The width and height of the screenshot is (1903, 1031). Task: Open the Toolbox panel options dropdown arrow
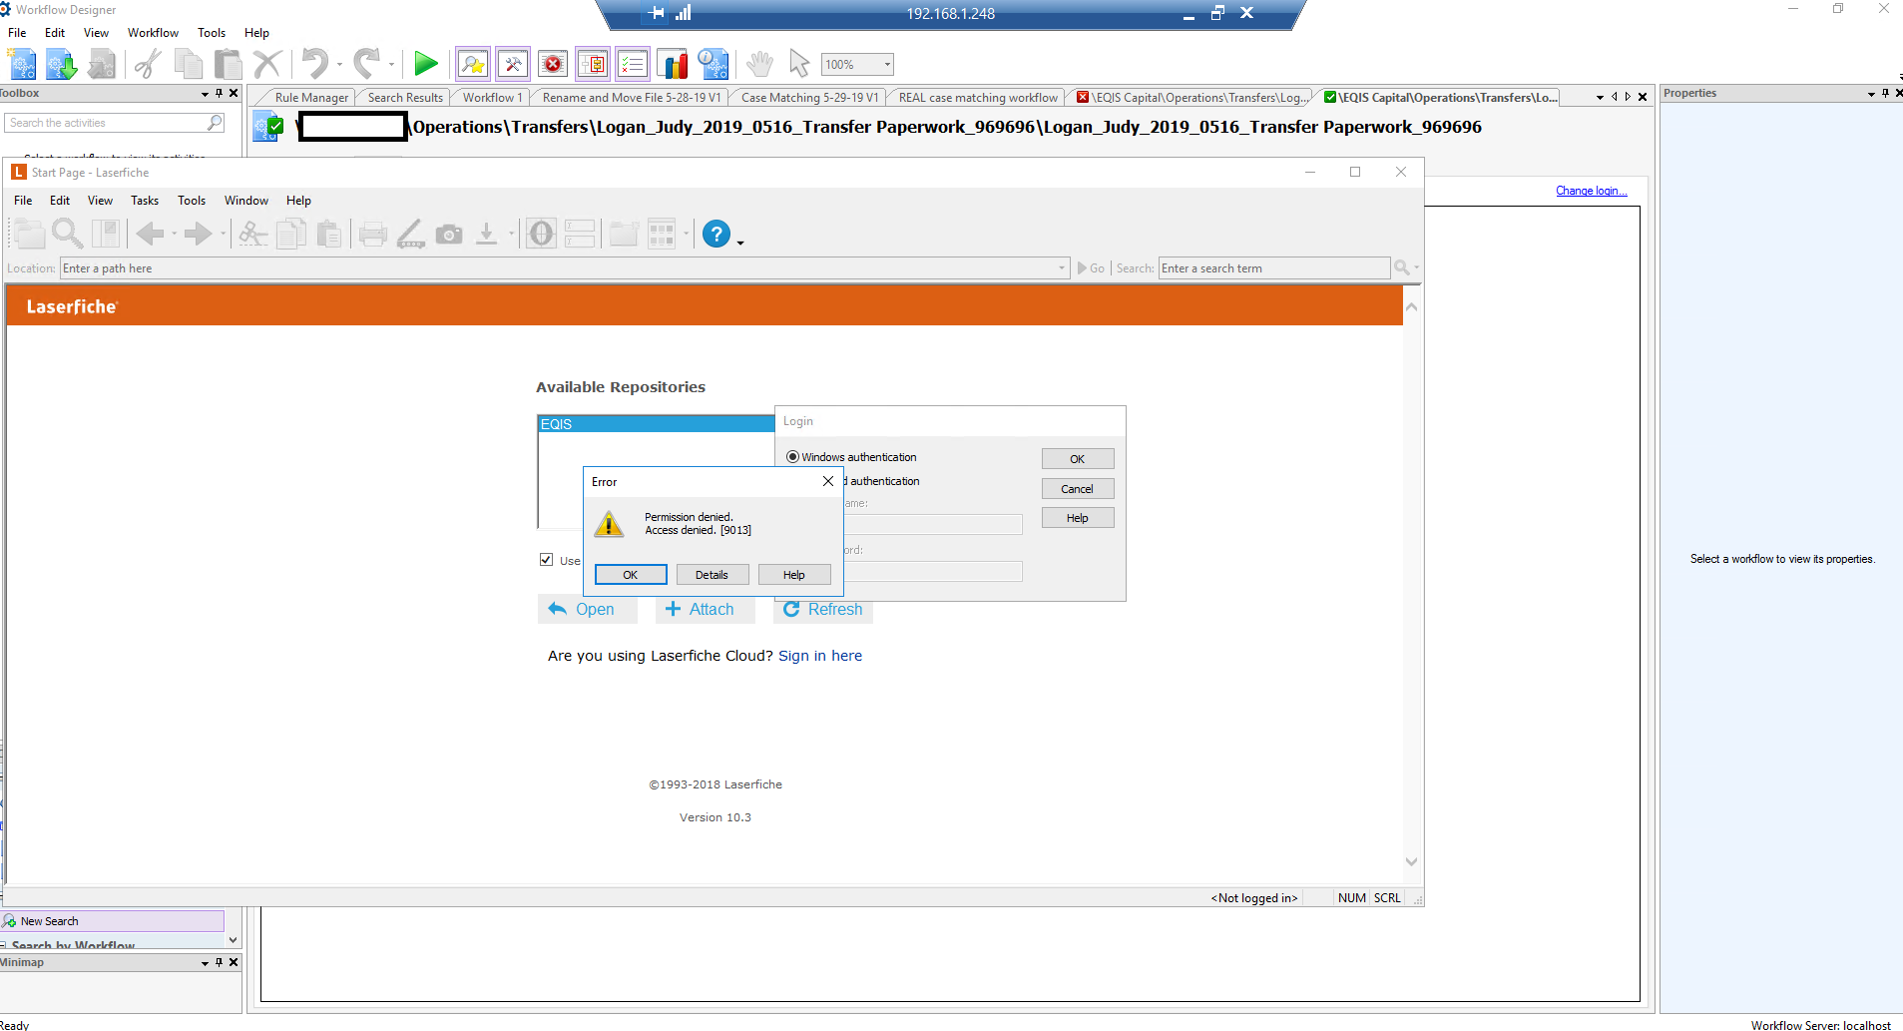[x=205, y=95]
